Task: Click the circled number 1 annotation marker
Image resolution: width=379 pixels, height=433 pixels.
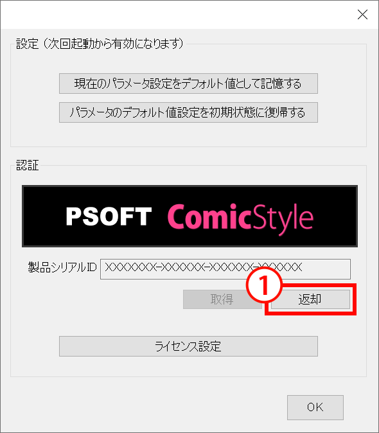Action: pos(264,285)
